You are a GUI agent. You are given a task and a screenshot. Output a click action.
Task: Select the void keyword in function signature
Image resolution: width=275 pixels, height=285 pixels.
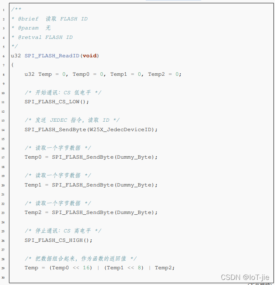[x=90, y=56]
